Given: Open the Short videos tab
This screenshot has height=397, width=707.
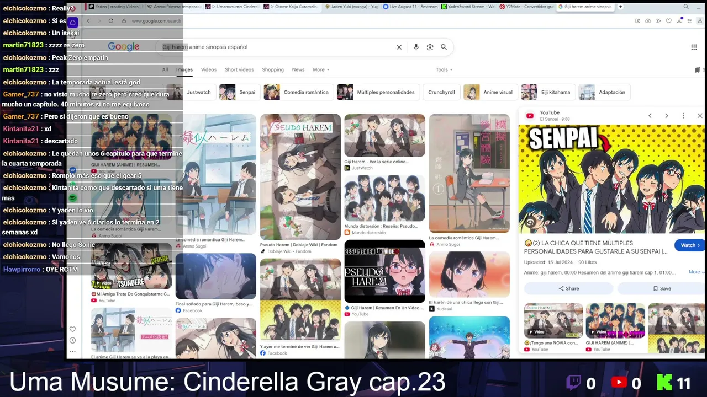Looking at the screenshot, I should pyautogui.click(x=239, y=70).
